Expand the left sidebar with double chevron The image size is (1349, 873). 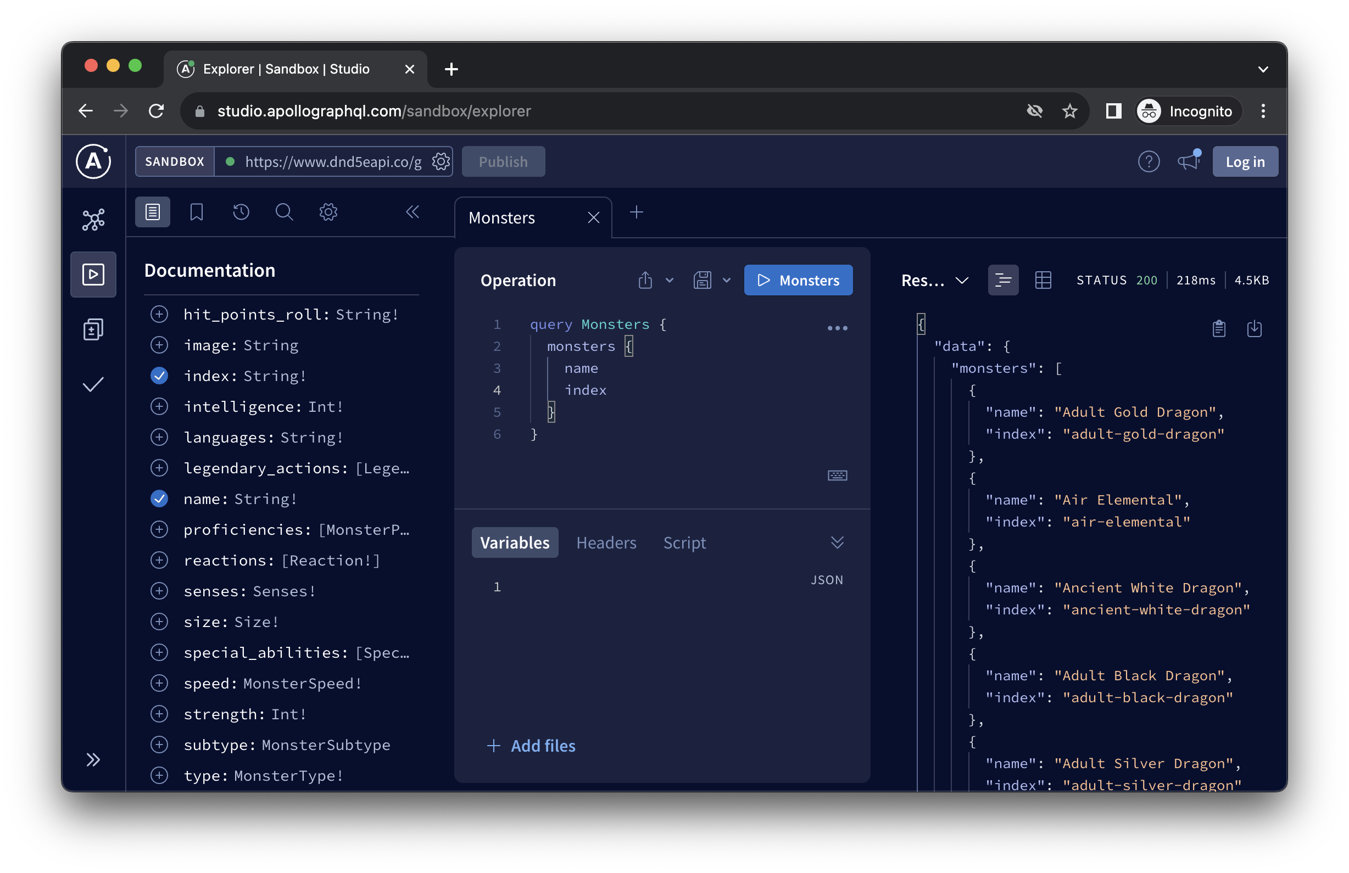93,760
